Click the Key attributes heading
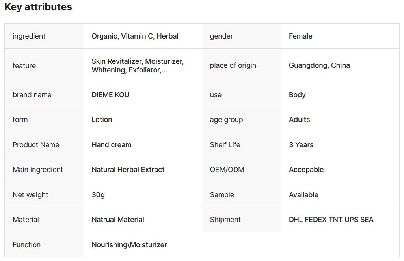Screen dimensions: 404x261 [38, 7]
